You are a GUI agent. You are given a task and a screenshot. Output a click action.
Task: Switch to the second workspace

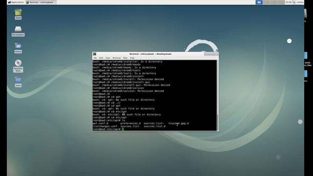(x=266, y=2)
